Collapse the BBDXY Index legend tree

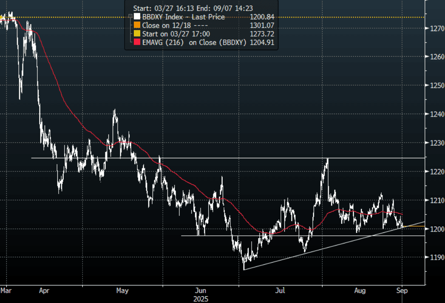click(130, 17)
